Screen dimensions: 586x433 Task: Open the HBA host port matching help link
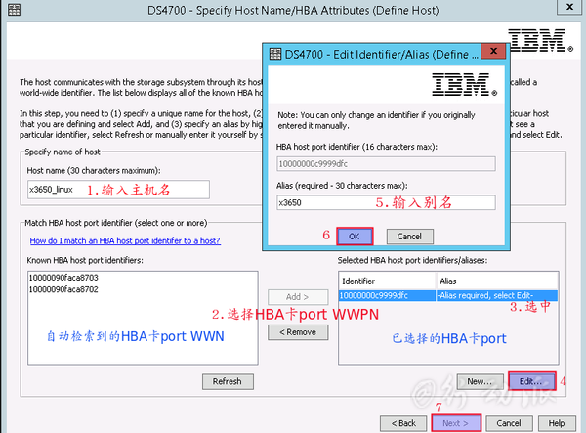(x=125, y=240)
